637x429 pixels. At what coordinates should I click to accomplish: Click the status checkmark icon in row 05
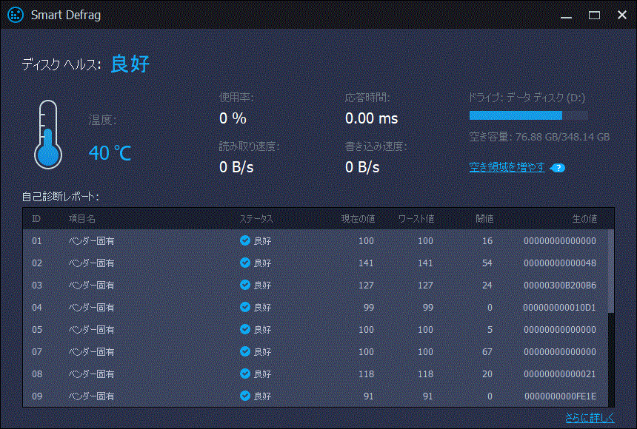245,329
